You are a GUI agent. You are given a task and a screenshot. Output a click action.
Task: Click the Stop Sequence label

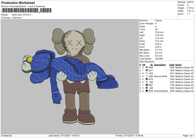click(x=147, y=61)
